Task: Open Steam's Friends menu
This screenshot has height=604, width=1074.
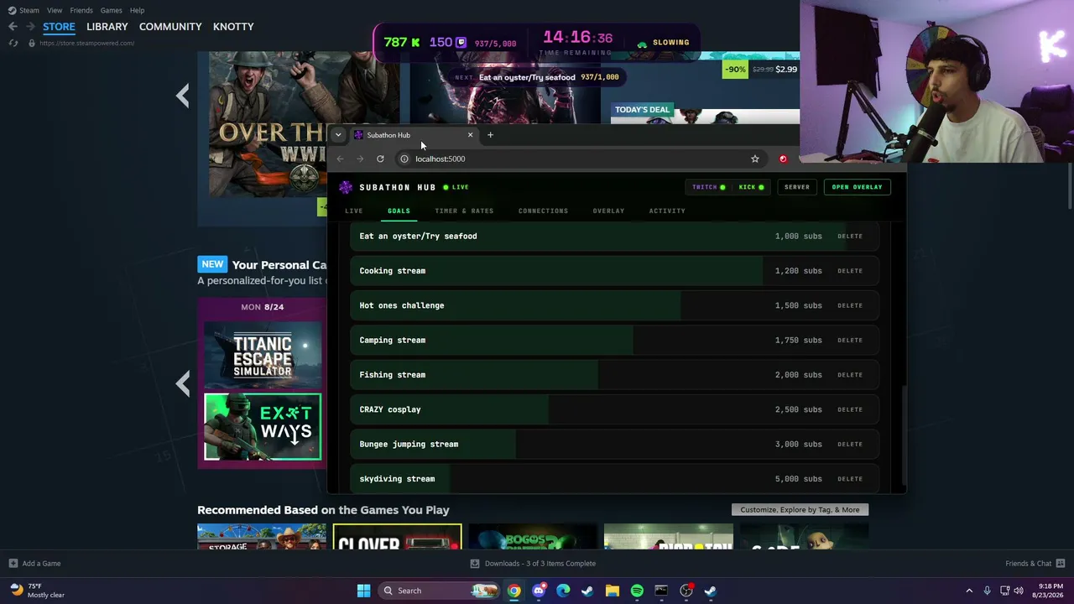Action: tap(81, 10)
